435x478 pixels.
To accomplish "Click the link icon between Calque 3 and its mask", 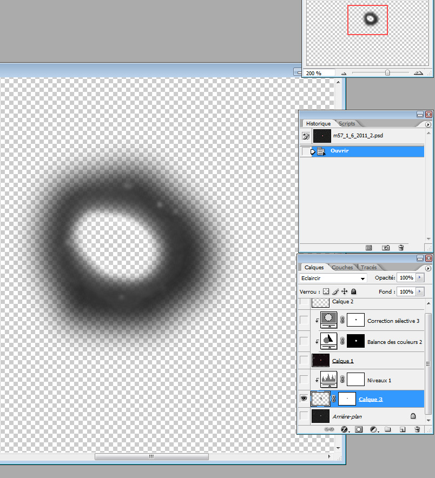I will [x=334, y=399].
